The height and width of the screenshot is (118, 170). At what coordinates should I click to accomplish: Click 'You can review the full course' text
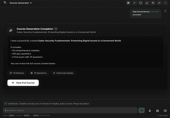(33, 64)
